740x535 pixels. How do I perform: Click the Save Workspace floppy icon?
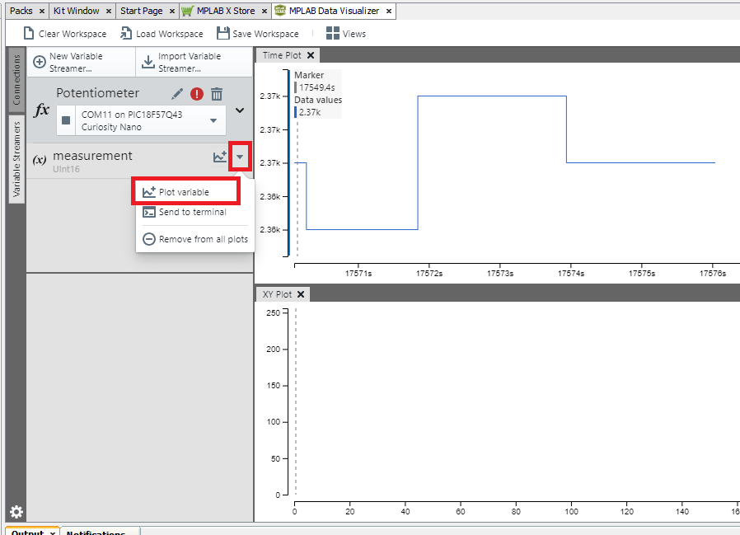click(222, 33)
